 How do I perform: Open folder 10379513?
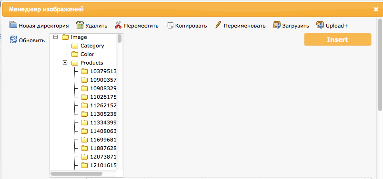point(103,71)
